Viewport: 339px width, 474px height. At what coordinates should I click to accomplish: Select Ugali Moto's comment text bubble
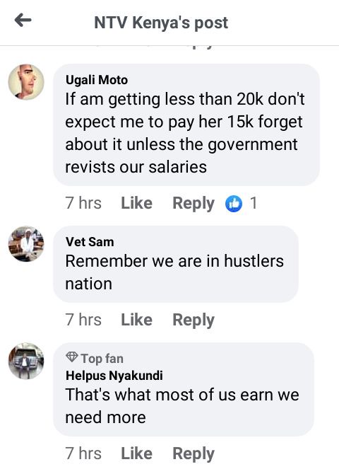186,125
